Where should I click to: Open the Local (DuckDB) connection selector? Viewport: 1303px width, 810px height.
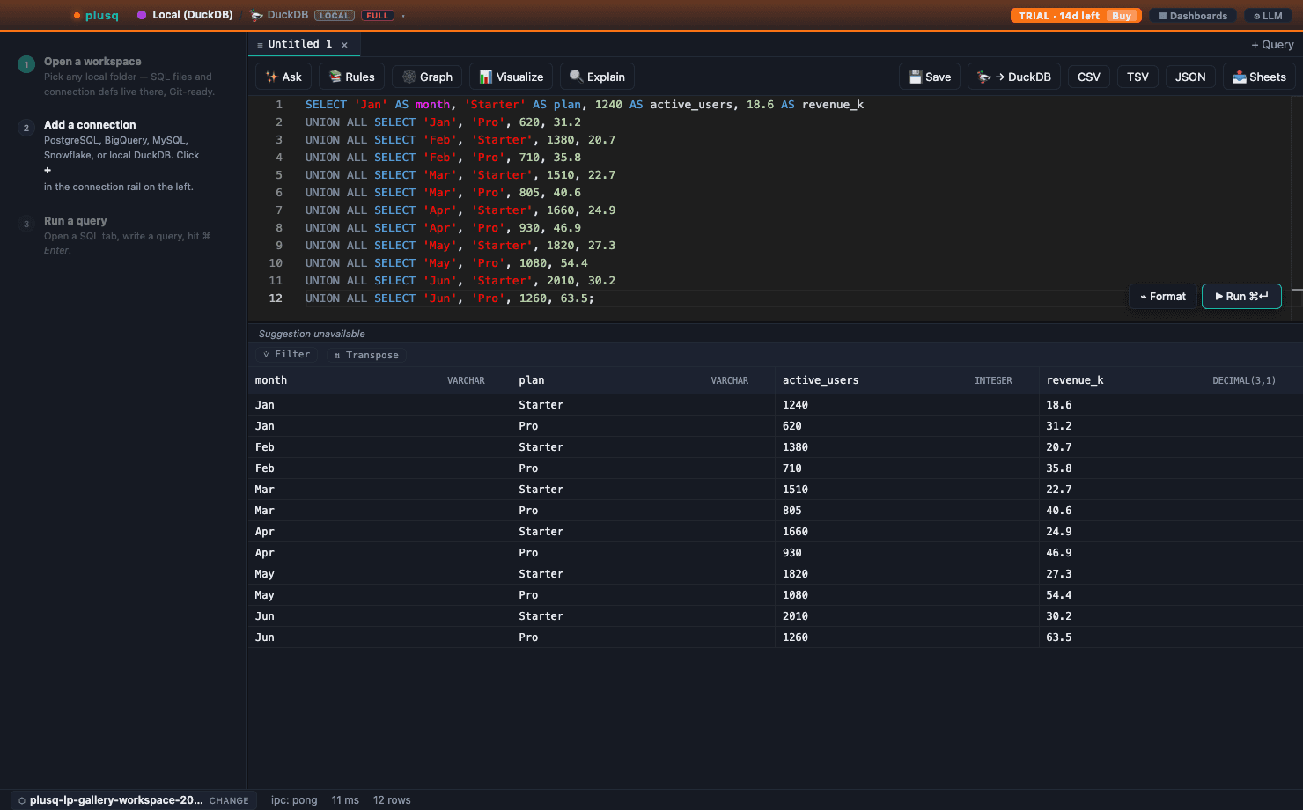(x=185, y=15)
